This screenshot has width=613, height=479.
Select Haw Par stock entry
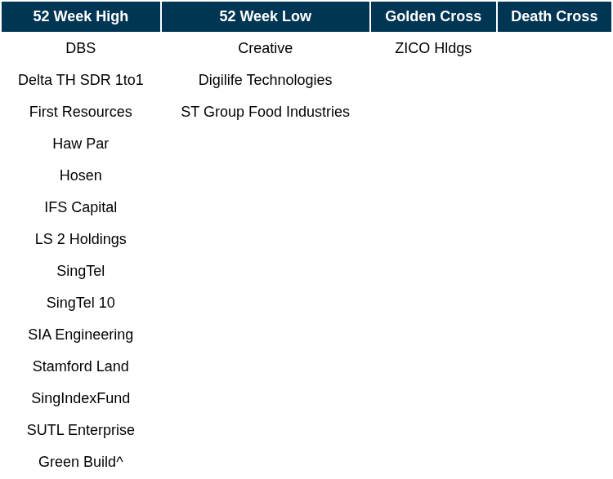coord(81,144)
